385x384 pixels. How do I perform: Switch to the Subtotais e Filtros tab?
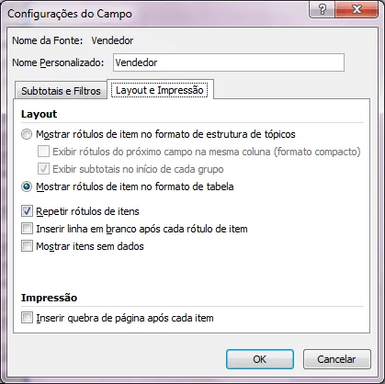pos(61,91)
